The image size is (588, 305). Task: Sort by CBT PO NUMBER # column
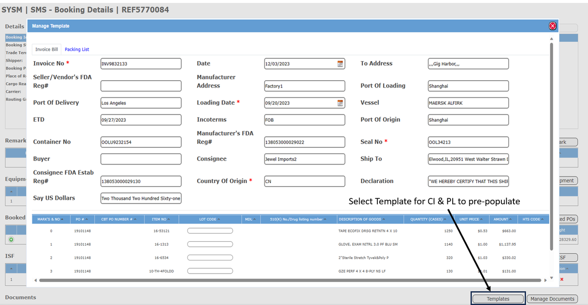pyautogui.click(x=119, y=219)
